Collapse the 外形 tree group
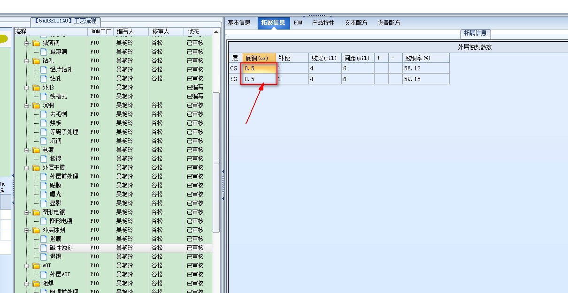 tap(28, 87)
